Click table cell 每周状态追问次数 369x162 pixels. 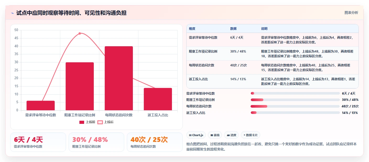(202, 65)
